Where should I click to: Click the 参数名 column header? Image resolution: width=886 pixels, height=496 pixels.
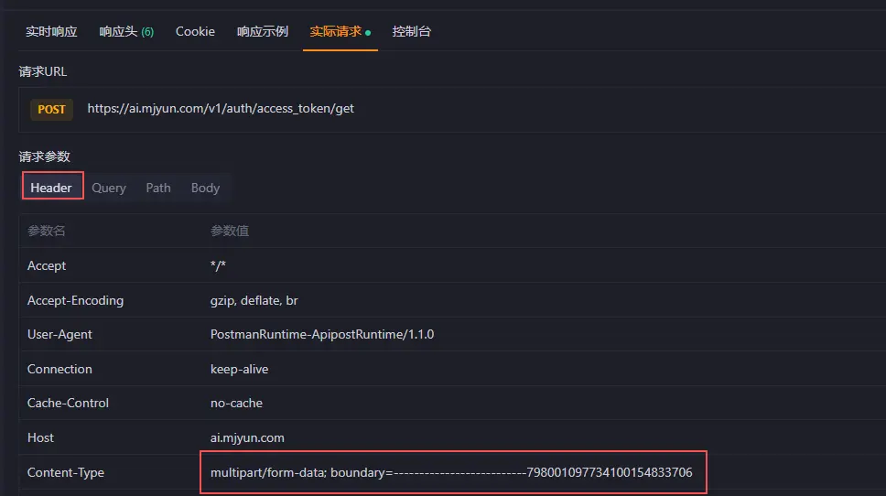[47, 231]
